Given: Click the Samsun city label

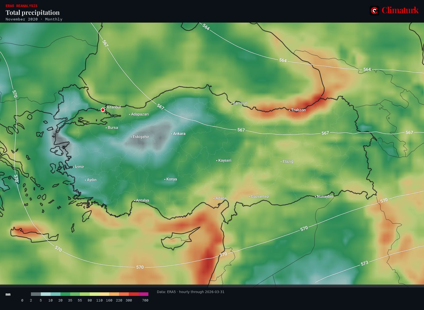Looking at the screenshot, I should coord(240,103).
